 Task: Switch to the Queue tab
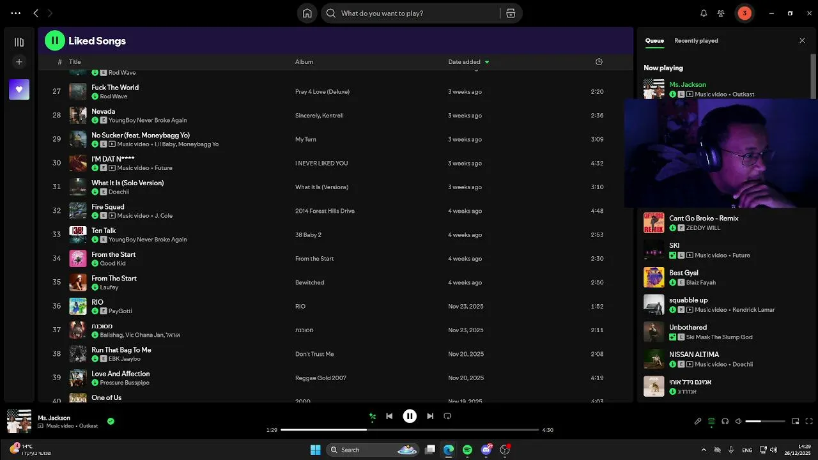654,40
